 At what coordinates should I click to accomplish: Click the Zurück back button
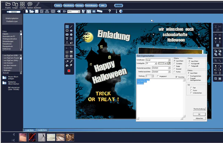tap(13, 12)
